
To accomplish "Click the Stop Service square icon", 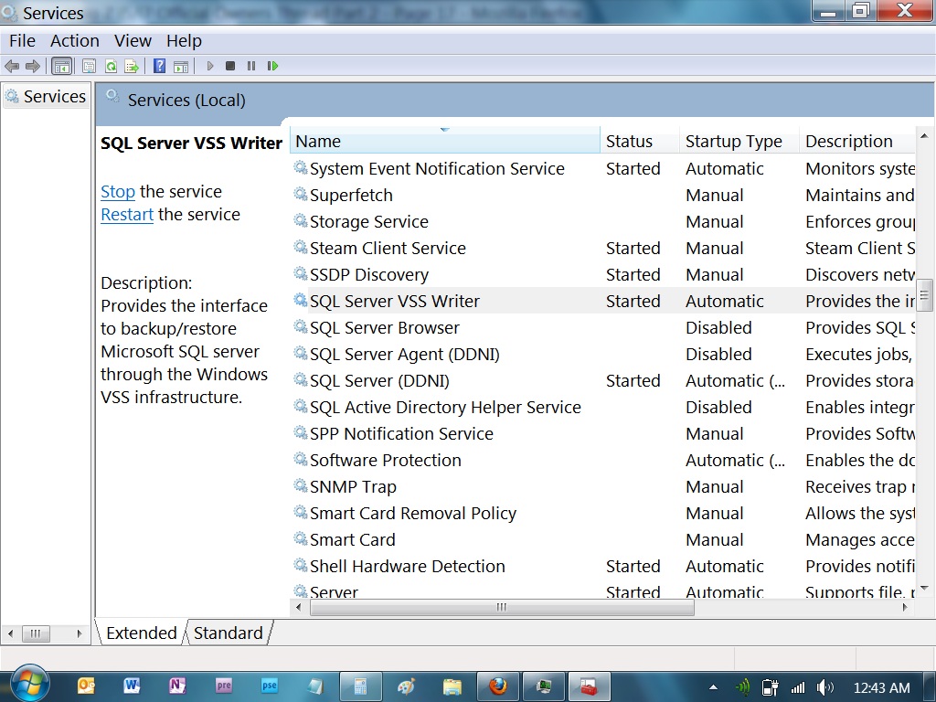I will click(230, 66).
